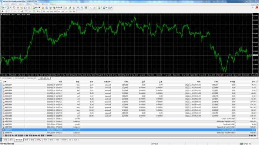Open the templates icon dropdown arrow

112,8
